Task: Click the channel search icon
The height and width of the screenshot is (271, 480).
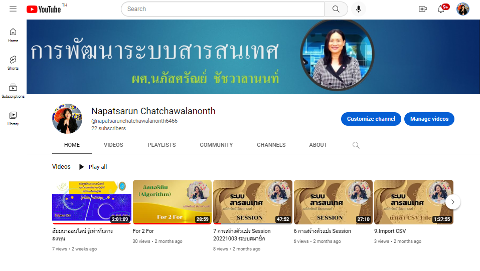Action: pyautogui.click(x=356, y=145)
